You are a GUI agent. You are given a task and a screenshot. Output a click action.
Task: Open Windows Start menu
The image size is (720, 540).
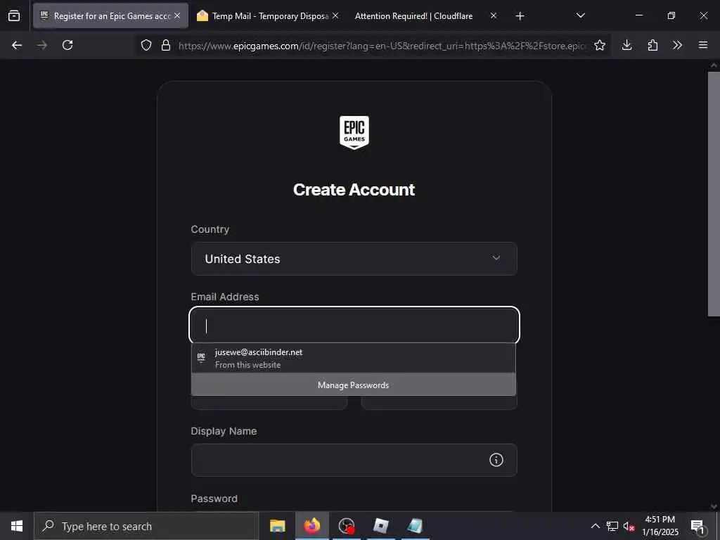coord(17,526)
